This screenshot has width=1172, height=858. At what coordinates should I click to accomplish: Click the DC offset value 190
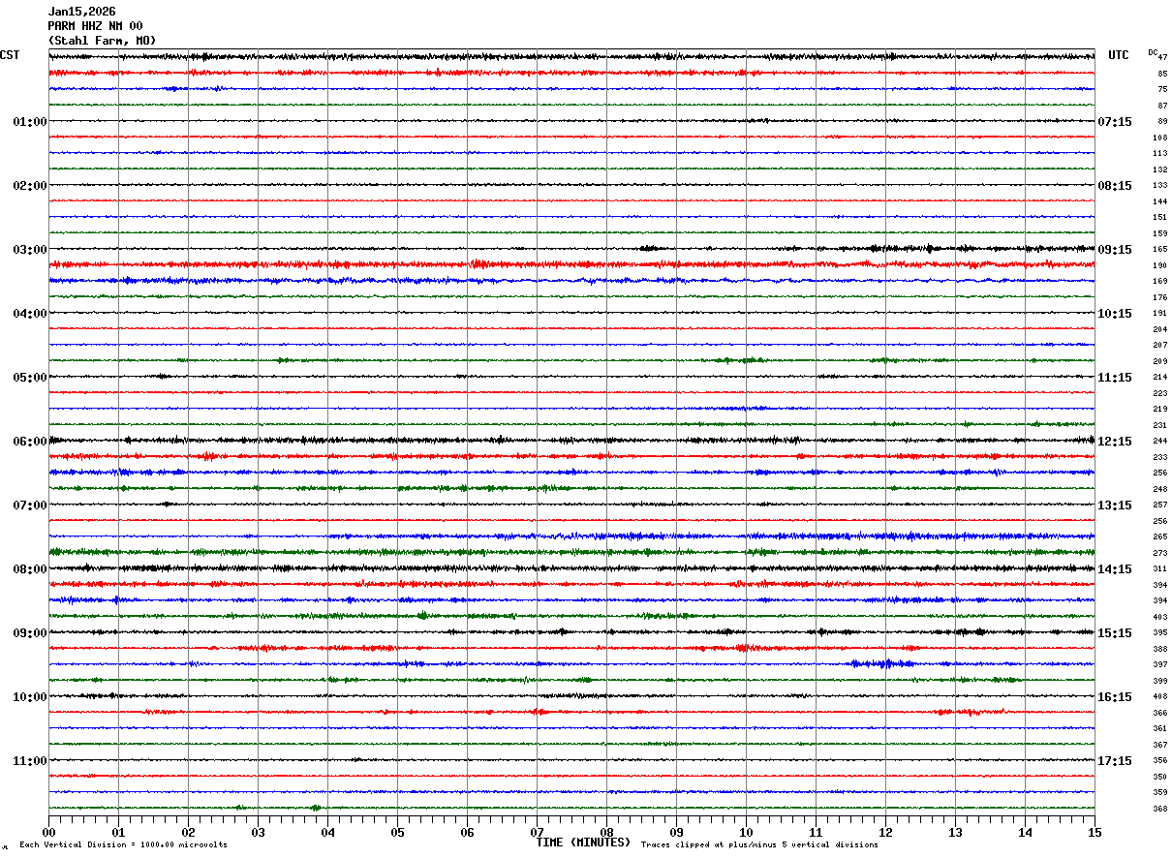(1160, 266)
